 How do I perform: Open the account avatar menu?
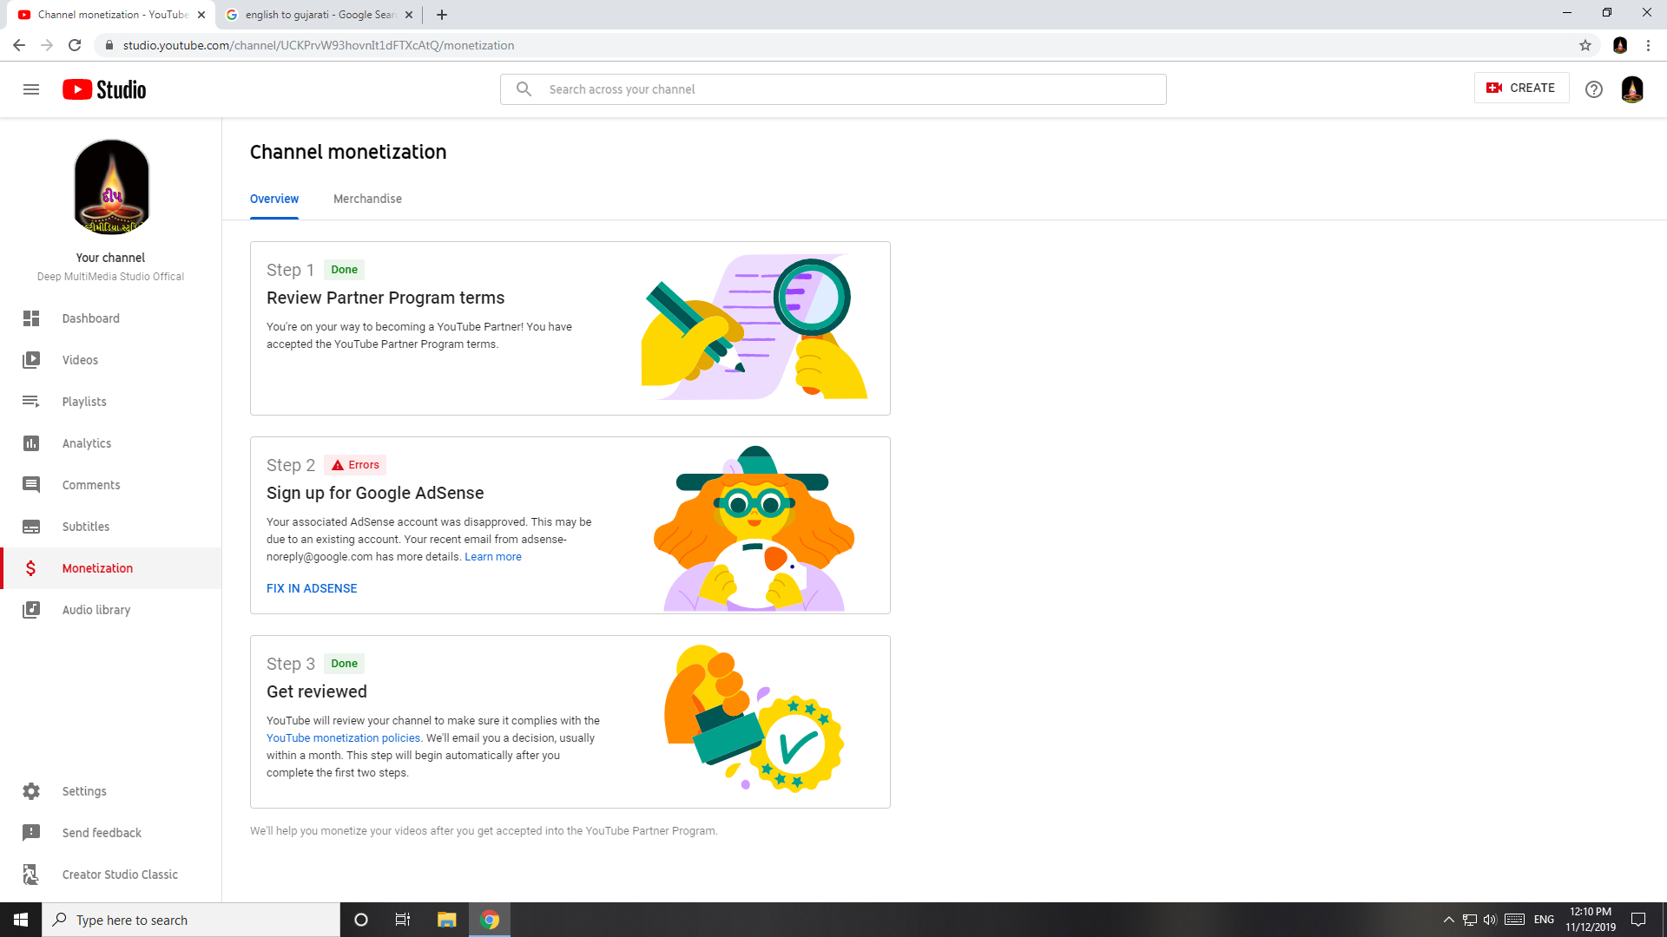pyautogui.click(x=1632, y=89)
